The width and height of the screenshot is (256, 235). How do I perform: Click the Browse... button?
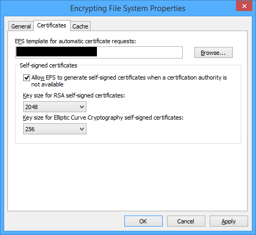click(x=213, y=53)
